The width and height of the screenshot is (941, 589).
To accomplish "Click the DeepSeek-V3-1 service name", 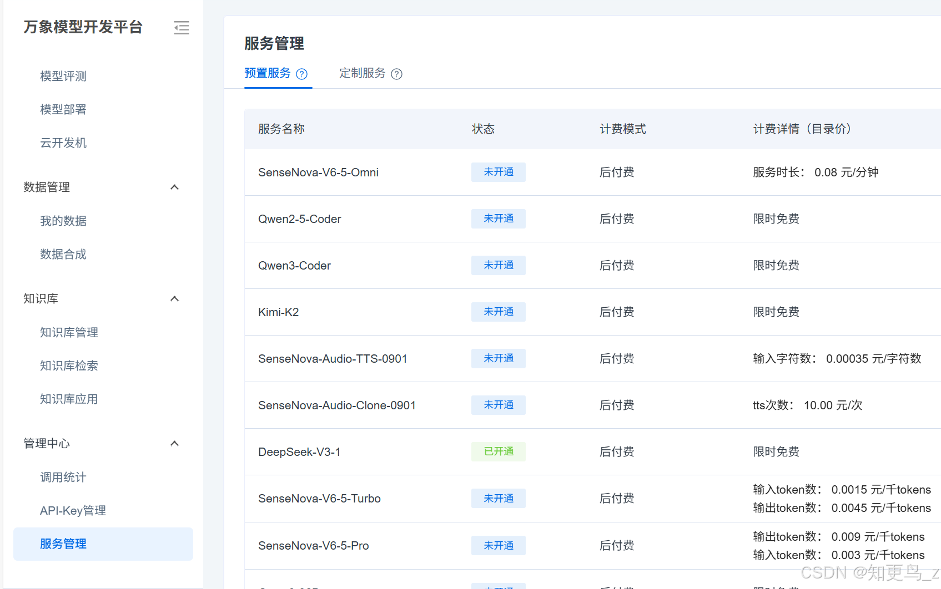I will (299, 452).
